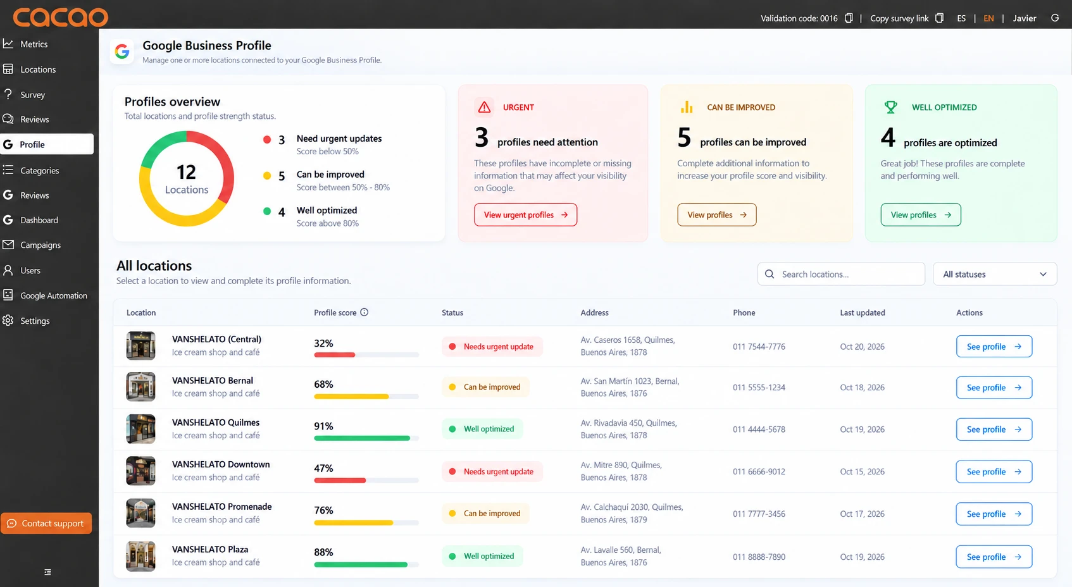The width and height of the screenshot is (1072, 587).
Task: Copy the validation code with its copy icon
Action: pos(849,18)
